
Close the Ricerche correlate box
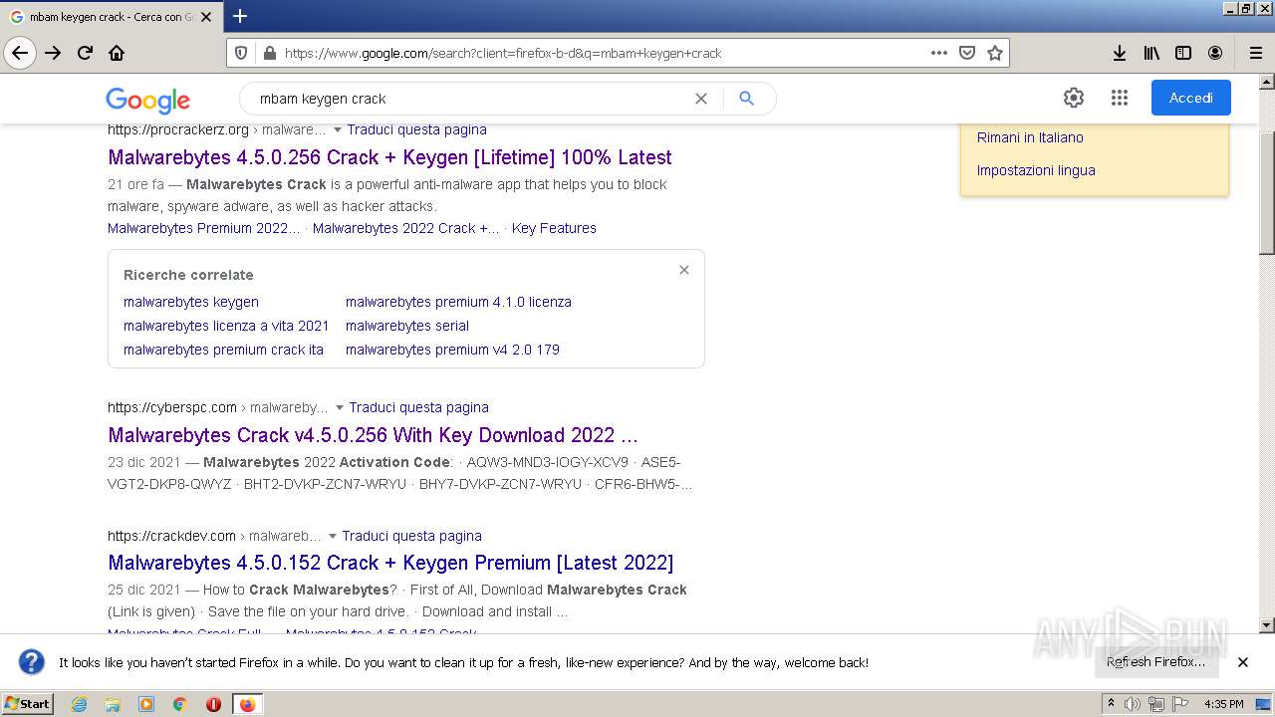[684, 270]
